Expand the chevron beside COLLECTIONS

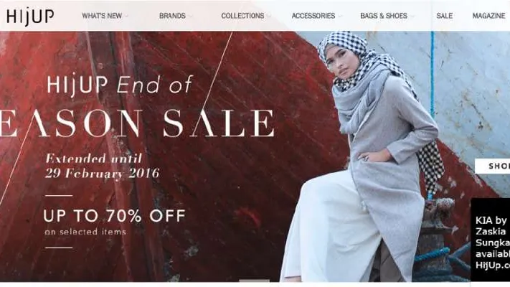tap(269, 16)
